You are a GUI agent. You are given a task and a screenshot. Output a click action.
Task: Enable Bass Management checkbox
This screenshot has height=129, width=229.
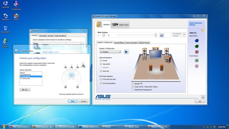click(x=133, y=90)
